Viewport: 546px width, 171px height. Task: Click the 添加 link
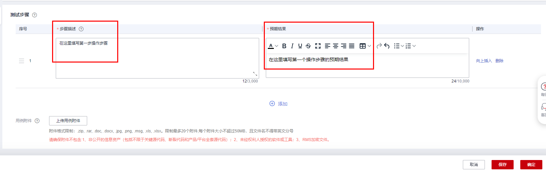tap(283, 104)
